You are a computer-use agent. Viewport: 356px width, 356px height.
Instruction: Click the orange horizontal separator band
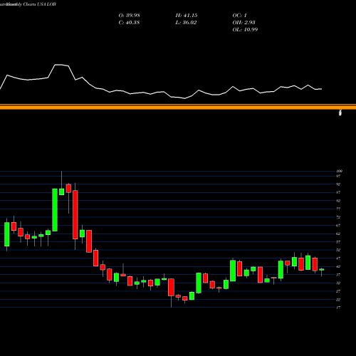coord(178,107)
